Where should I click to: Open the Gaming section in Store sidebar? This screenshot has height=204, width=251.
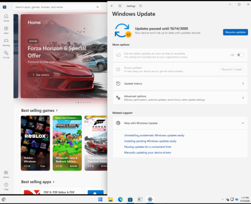point(6,43)
